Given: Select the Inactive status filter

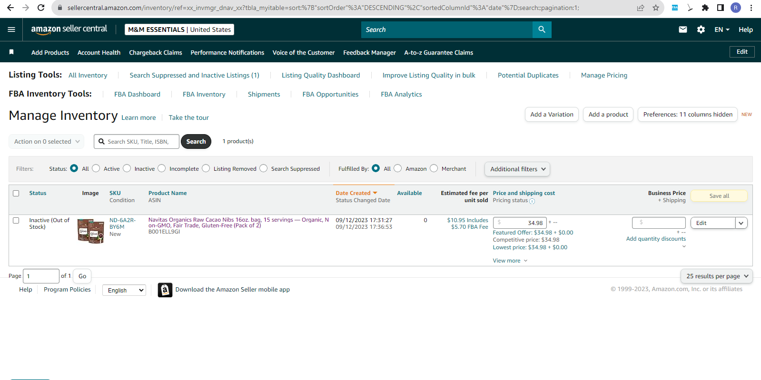Looking at the screenshot, I should click(x=127, y=168).
